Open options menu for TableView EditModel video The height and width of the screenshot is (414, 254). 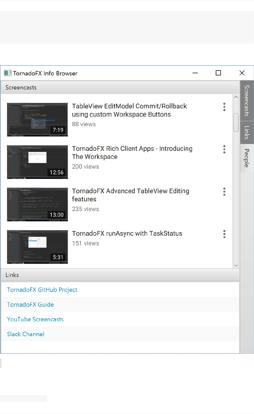(x=224, y=107)
